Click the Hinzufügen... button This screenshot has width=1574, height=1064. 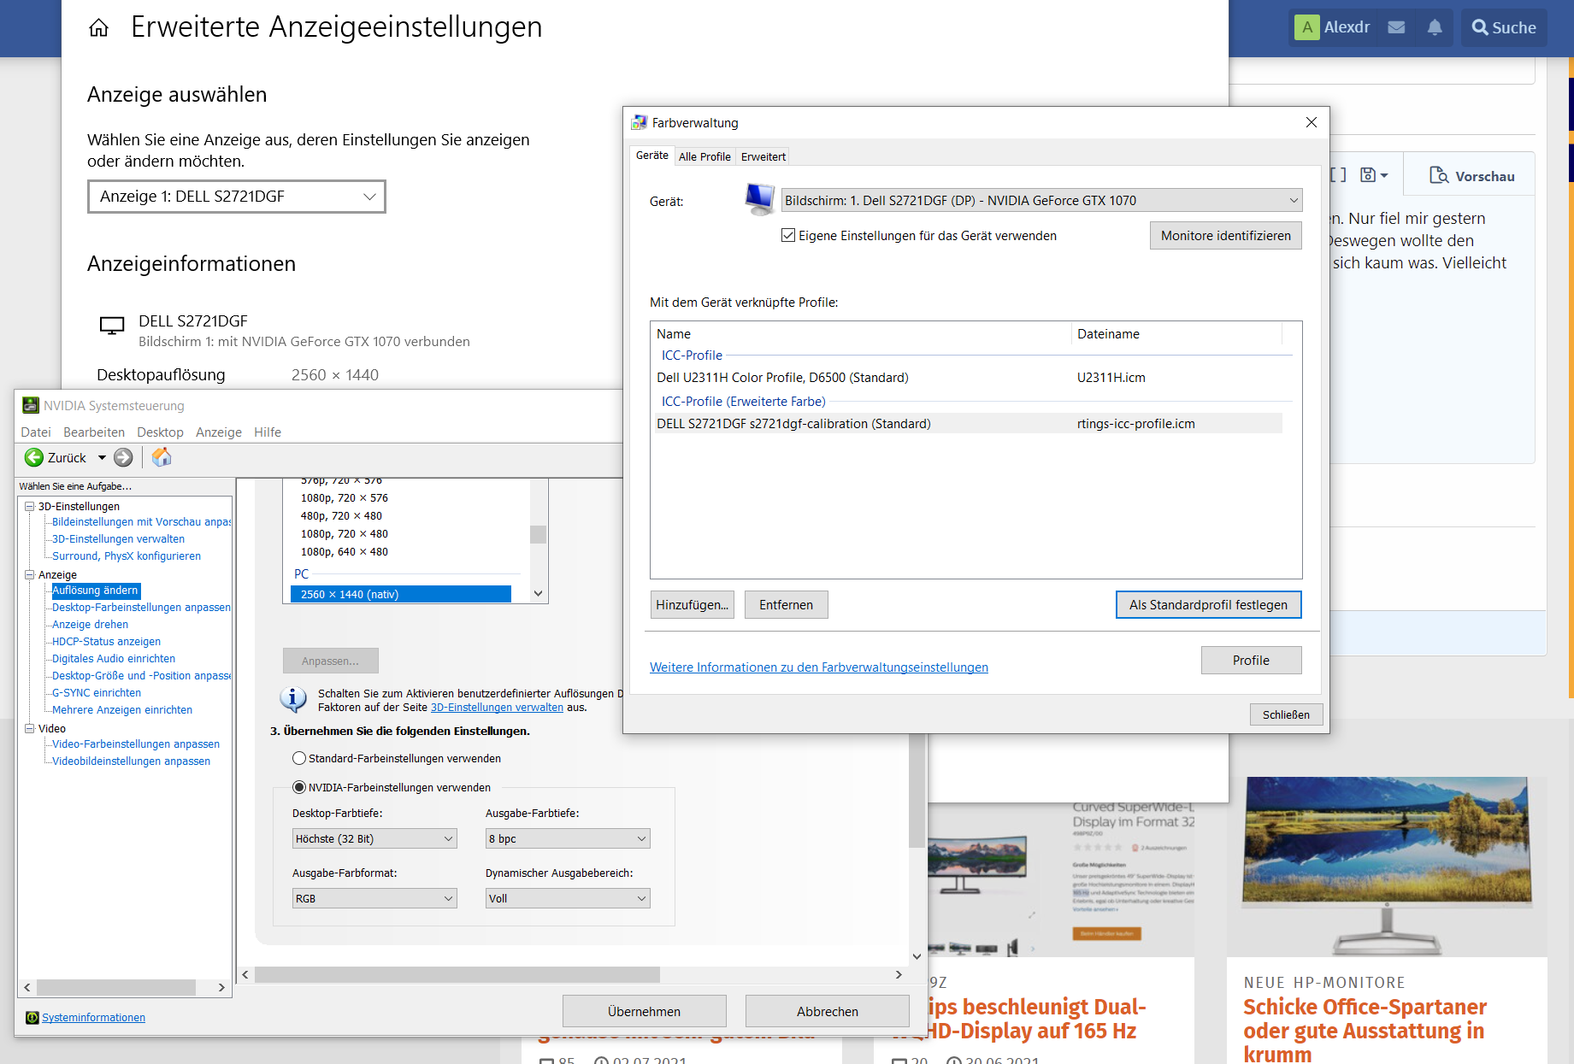coord(692,604)
